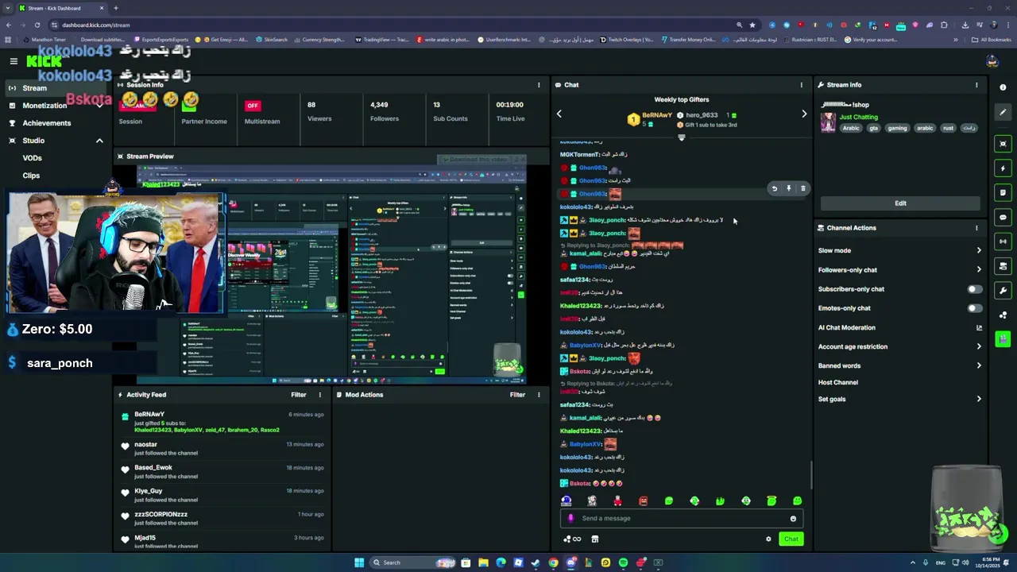Bookmark this page with the star icon
The image size is (1017, 572).
[752, 25]
